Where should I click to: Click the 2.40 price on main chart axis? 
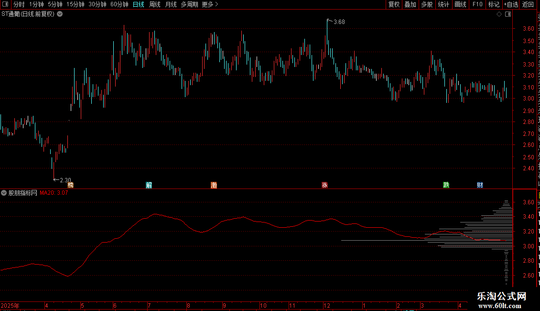[x=528, y=168]
